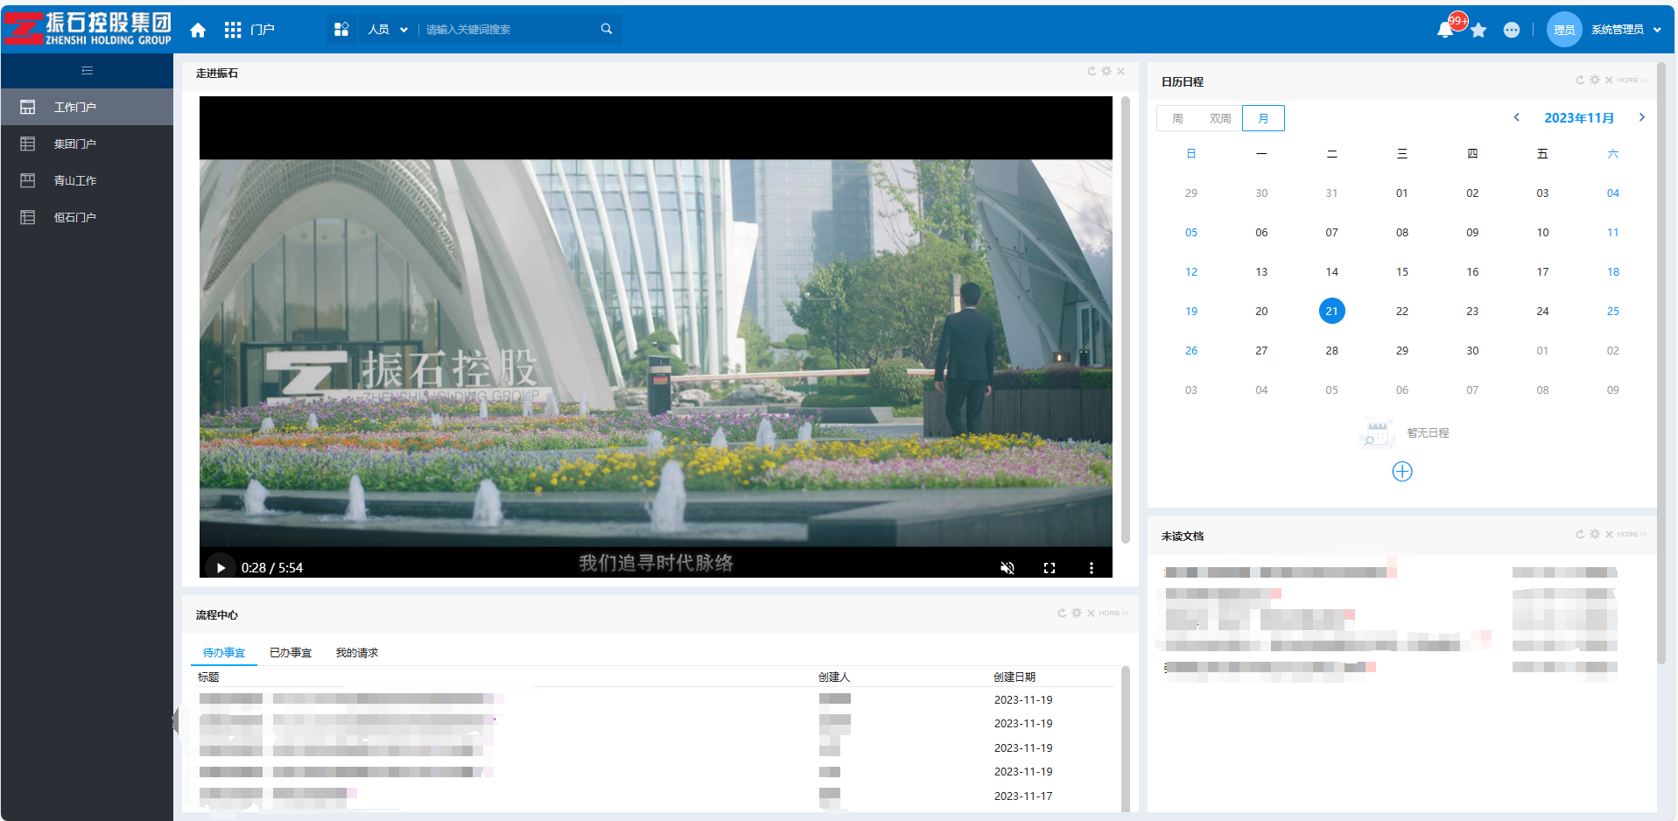The width and height of the screenshot is (1678, 821).
Task: Go to next month in calendar
Action: (x=1641, y=117)
